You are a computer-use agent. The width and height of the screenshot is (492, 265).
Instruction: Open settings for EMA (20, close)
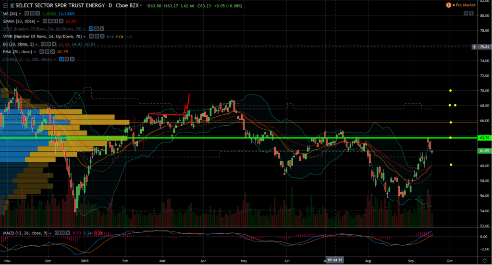click(x=47, y=52)
